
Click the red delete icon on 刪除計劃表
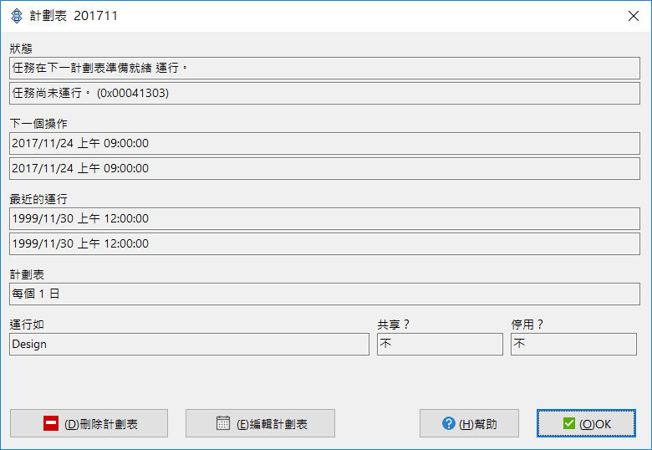[51, 423]
